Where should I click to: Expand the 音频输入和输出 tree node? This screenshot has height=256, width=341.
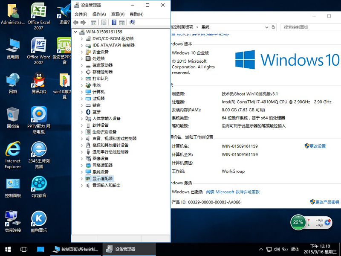click(x=82, y=185)
